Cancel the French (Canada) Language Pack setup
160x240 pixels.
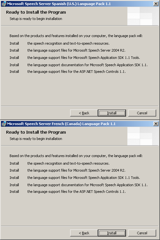tap(142, 233)
